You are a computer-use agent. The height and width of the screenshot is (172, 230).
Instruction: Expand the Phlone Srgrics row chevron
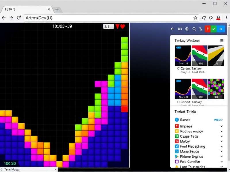[x=222, y=157]
